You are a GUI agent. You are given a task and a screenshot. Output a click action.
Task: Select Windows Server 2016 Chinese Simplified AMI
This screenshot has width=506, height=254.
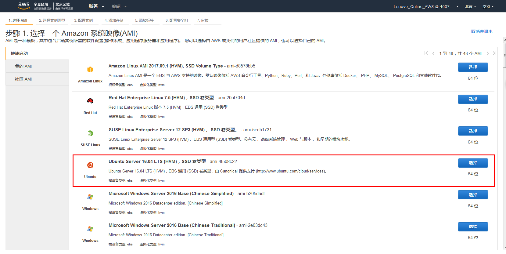click(x=473, y=195)
